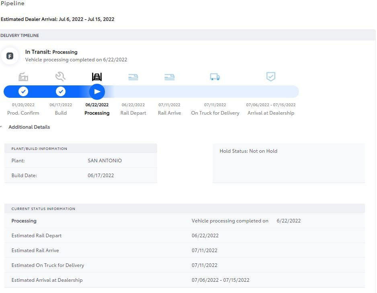Click the Build stage label

tap(61, 113)
